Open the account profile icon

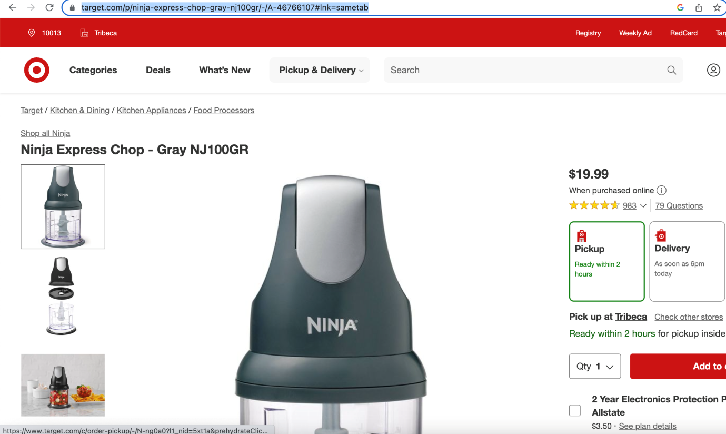point(713,70)
